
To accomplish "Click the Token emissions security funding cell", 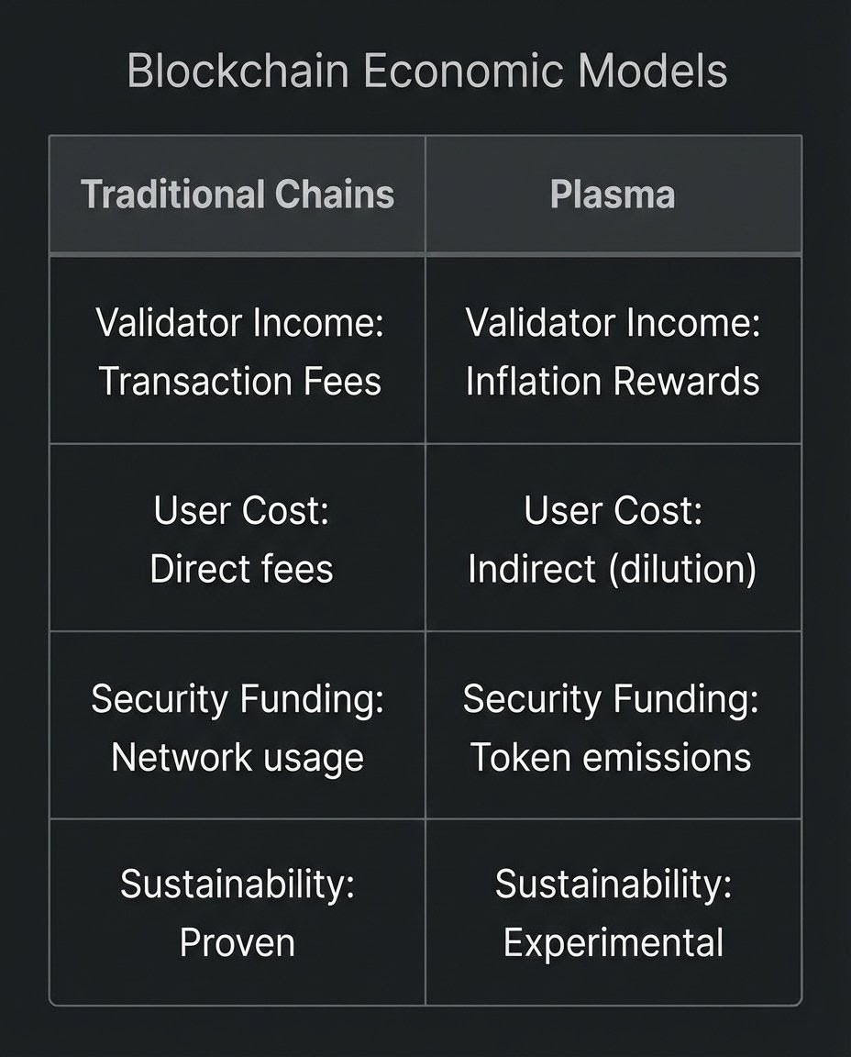I will (x=613, y=726).
